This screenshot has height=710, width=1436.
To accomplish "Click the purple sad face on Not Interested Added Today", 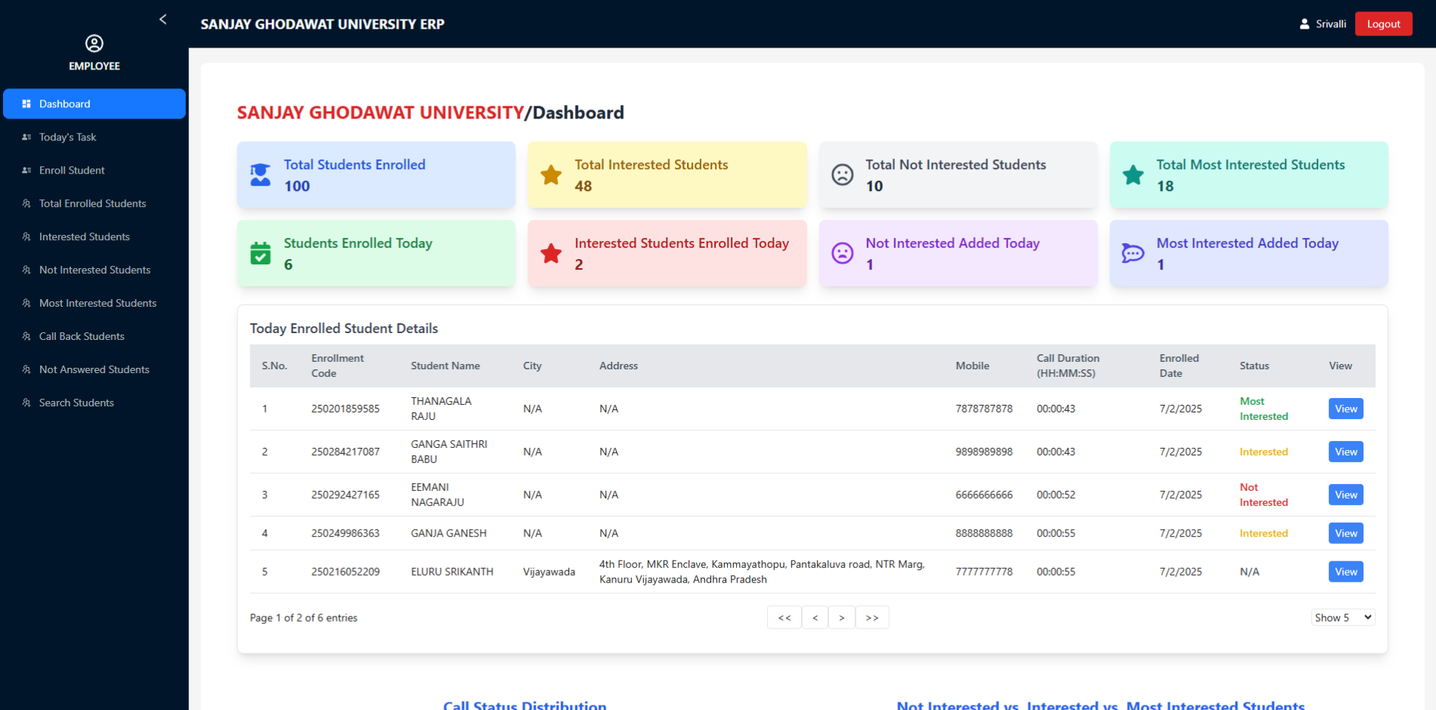I will coord(843,253).
